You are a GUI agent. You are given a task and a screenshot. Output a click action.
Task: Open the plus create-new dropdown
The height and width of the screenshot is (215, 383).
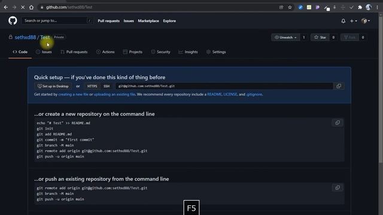(354, 21)
